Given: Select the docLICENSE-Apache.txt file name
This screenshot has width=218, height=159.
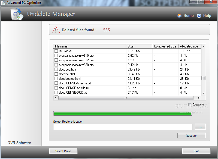Looking at the screenshot, I should (x=75, y=83).
